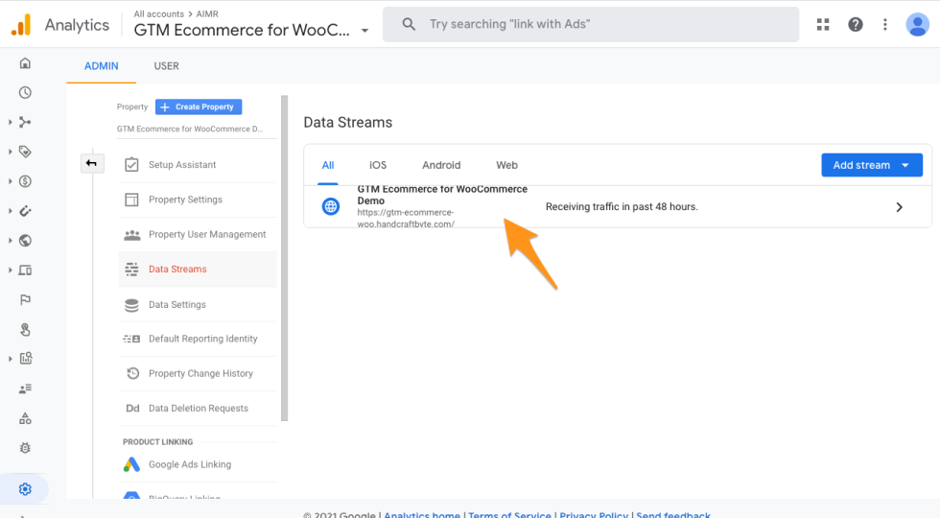Click the Home icon in left sidebar
The height and width of the screenshot is (518, 940).
tap(25, 63)
